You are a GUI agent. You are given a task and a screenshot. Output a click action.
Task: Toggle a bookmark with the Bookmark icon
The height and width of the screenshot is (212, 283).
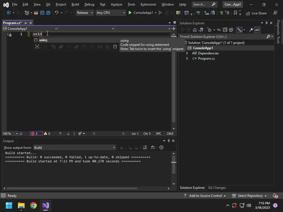tap(235, 13)
